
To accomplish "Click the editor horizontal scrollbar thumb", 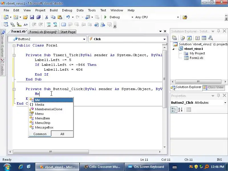I will pos(51,152).
